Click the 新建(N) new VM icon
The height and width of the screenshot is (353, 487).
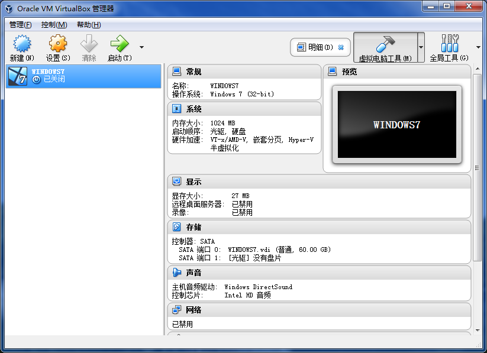22,44
